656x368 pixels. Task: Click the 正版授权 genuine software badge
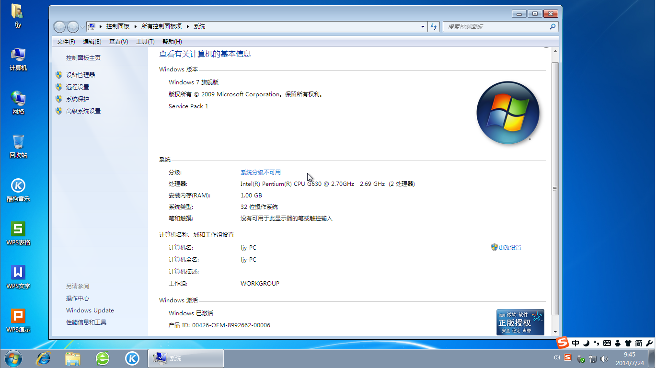click(520, 322)
